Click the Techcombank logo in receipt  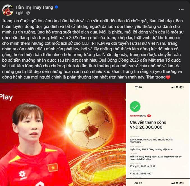pos(140,116)
